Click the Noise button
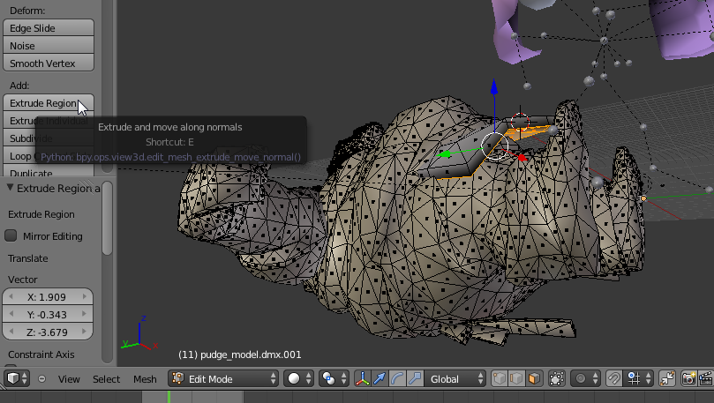Screen dimensions: 714x403 49,46
